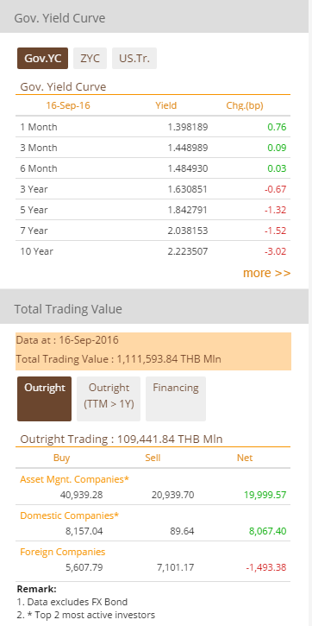The height and width of the screenshot is (626, 312).
Task: Click the Asset Mgnt. Companies* label
Action: pos(74,479)
